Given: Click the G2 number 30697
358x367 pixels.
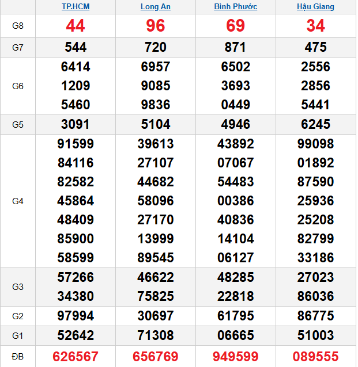Looking at the screenshot, I should click(x=156, y=316).
